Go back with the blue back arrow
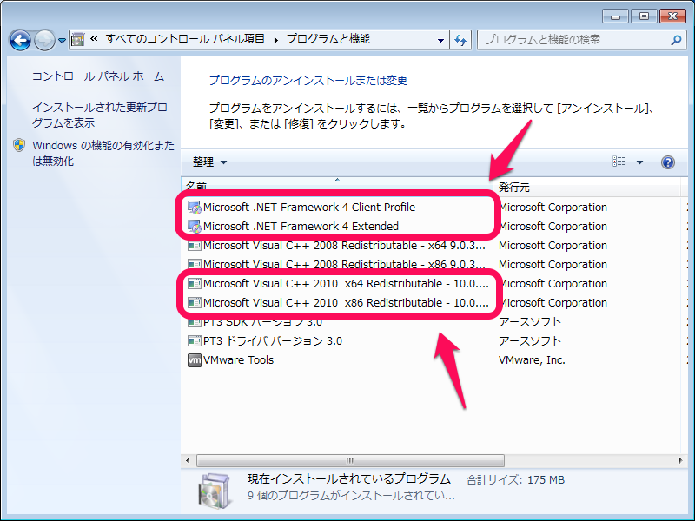The image size is (695, 521). tap(20, 40)
